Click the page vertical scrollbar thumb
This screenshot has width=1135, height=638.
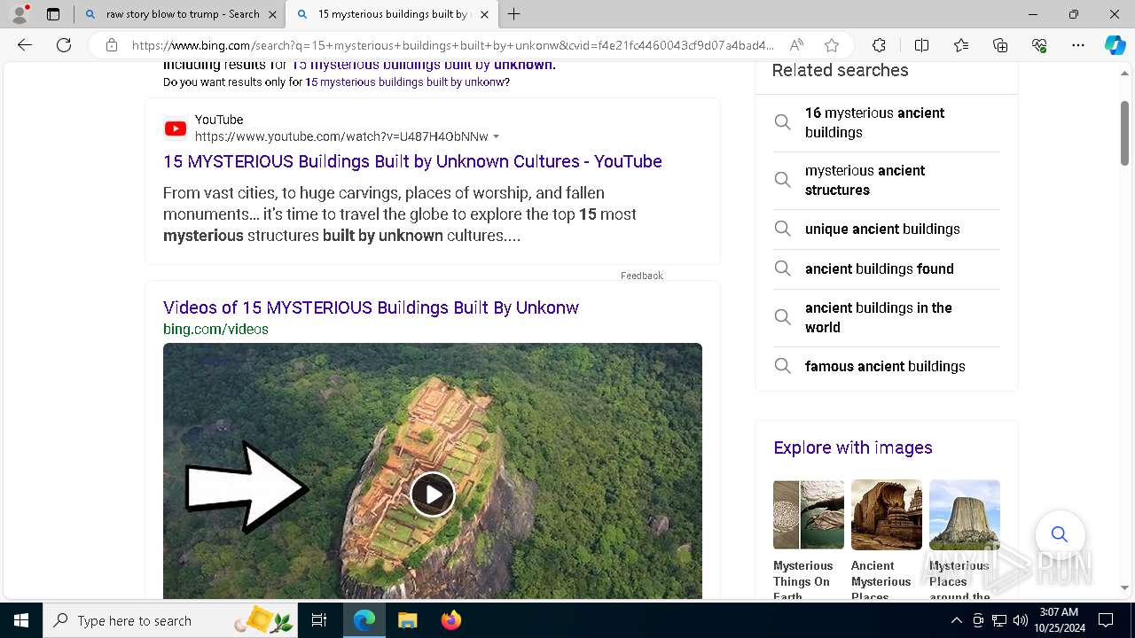1124,133
